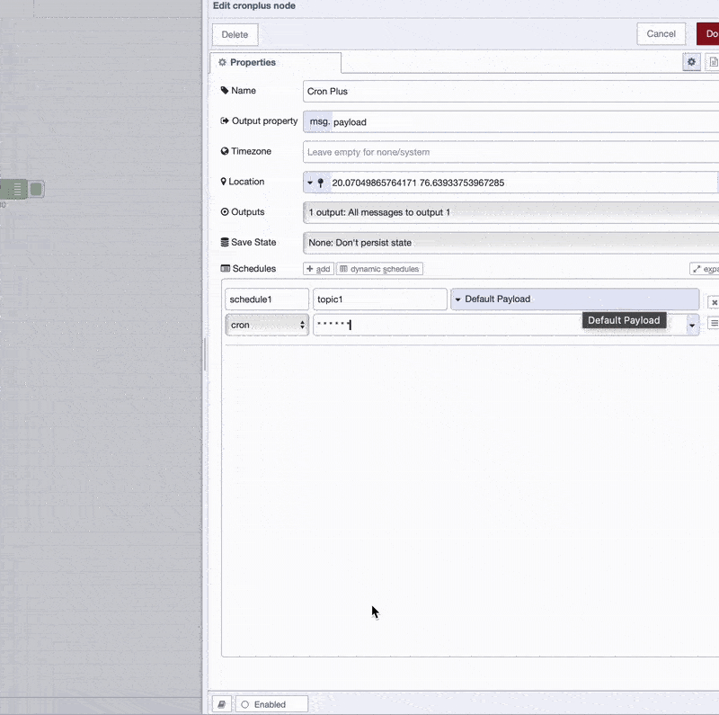Click the Name tag icon

pos(224,91)
